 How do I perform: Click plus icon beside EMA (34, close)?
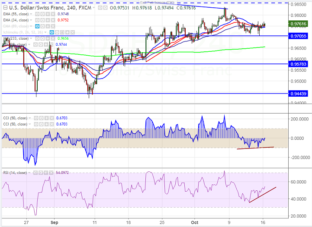48,20
